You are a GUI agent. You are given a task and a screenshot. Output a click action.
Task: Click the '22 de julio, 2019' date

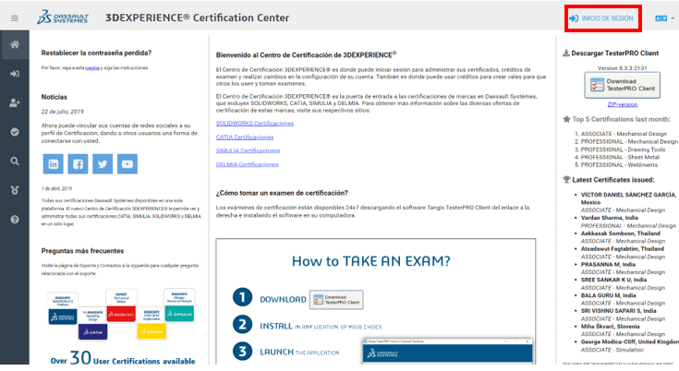(x=63, y=112)
